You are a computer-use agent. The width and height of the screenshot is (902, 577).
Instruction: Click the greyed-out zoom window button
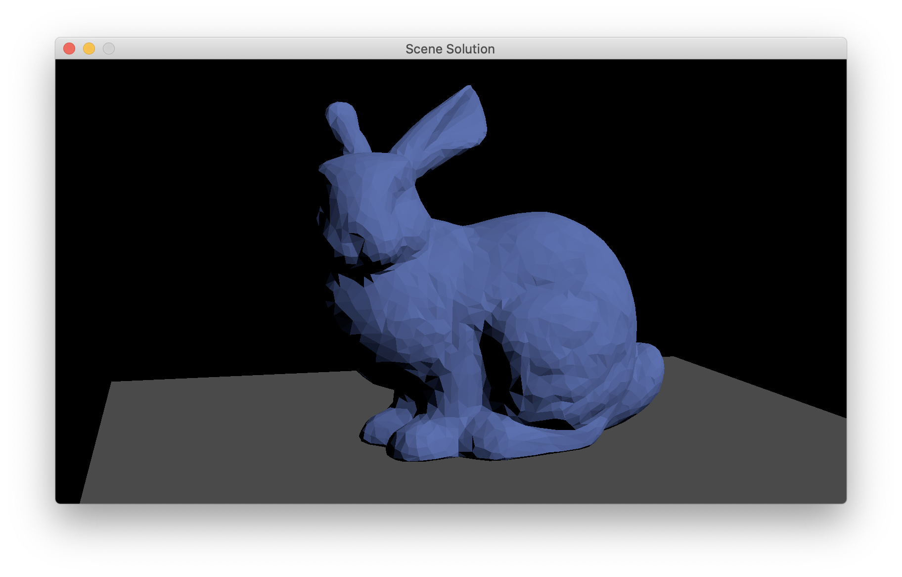[x=109, y=48]
